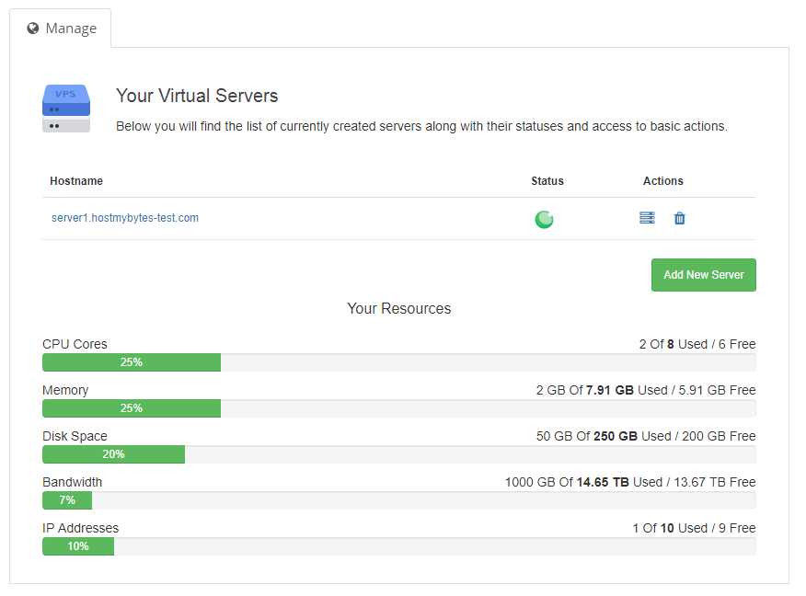Delete server1 using the trash icon
Image resolution: width=806 pixels, height=596 pixels.
[x=680, y=218]
